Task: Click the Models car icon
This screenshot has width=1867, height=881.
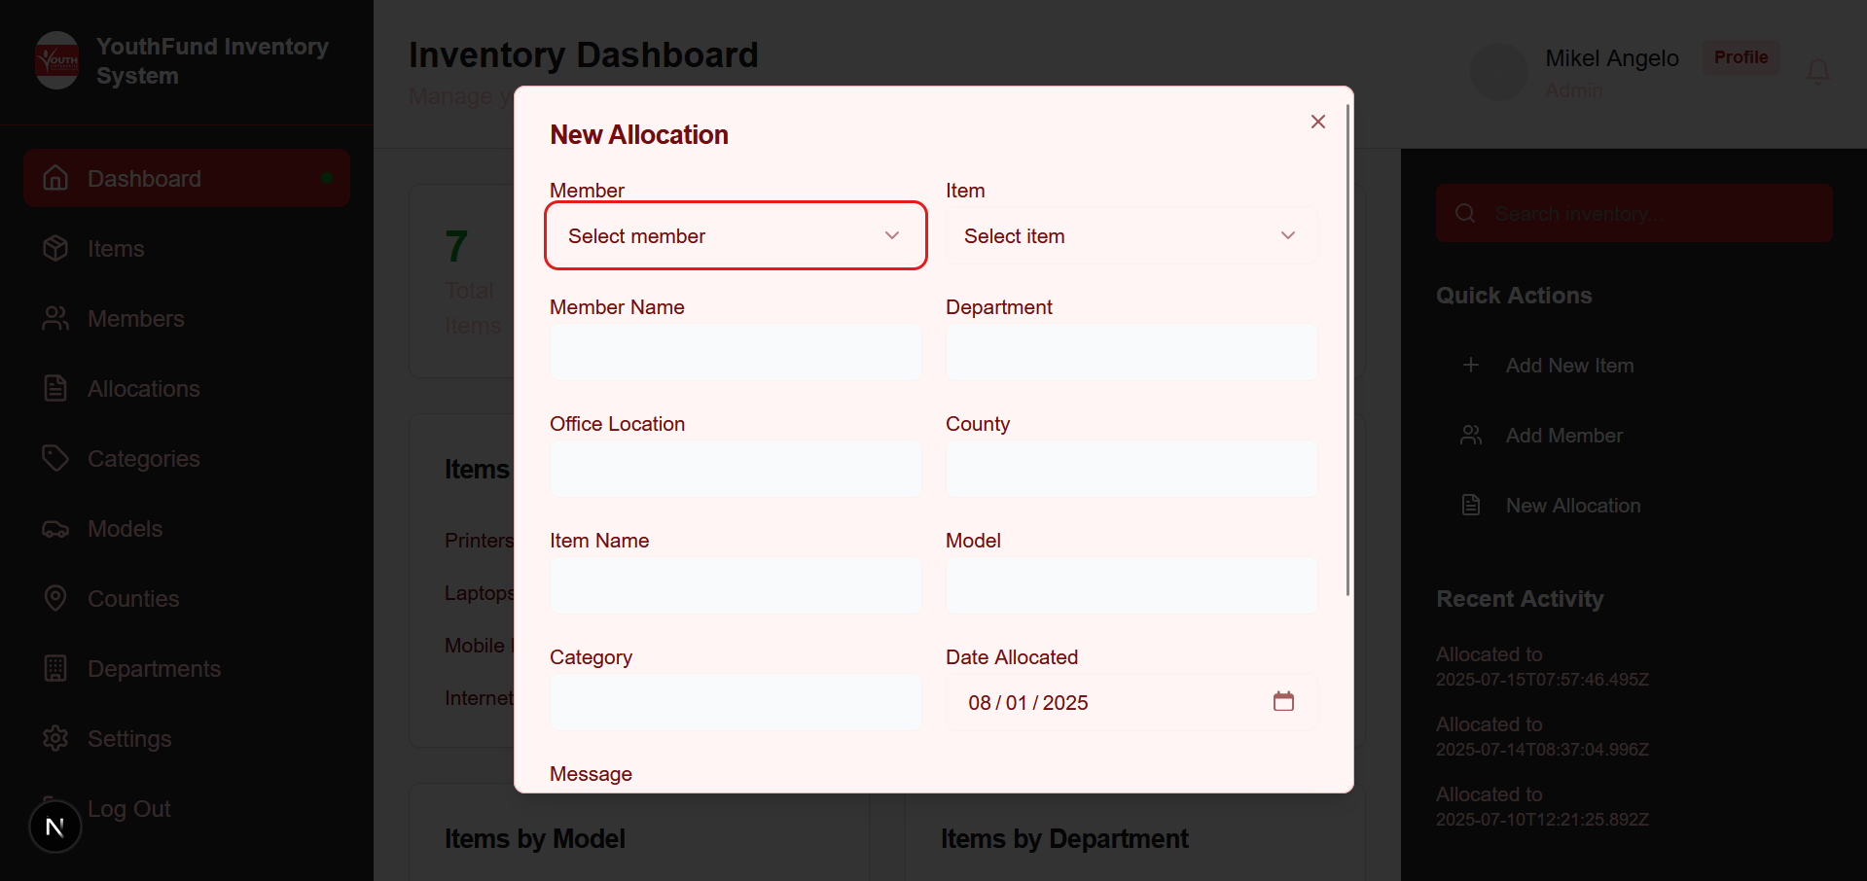Action: click(x=55, y=529)
